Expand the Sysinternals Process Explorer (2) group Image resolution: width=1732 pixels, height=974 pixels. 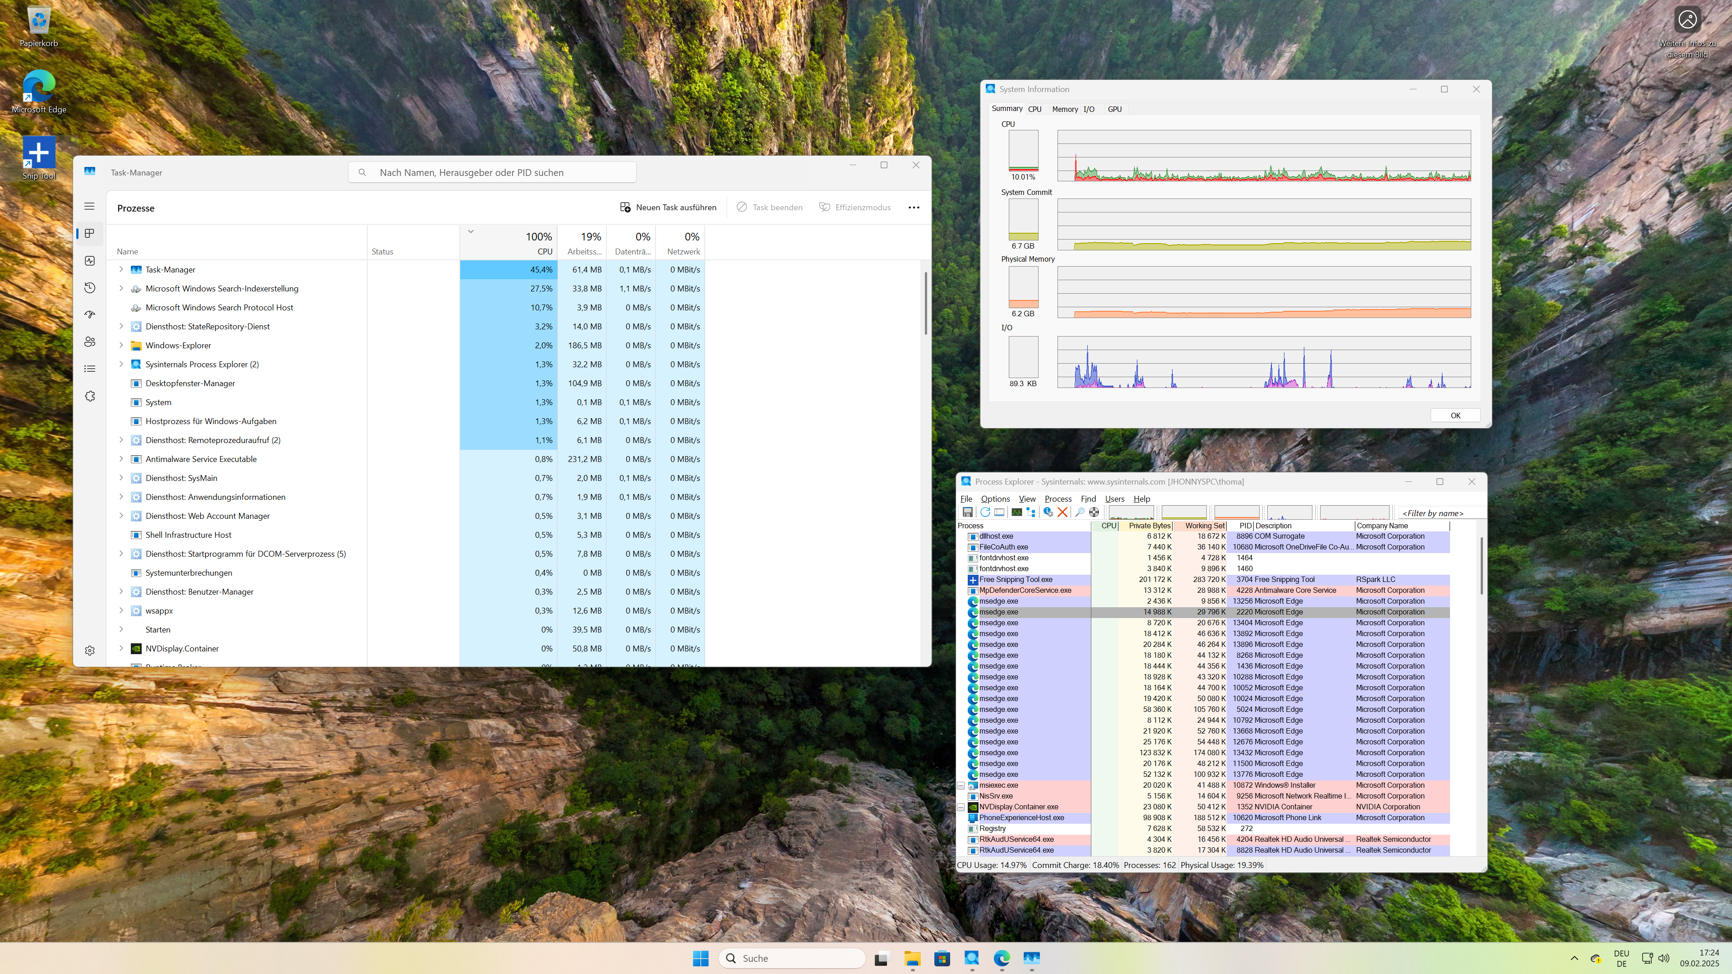coord(121,365)
